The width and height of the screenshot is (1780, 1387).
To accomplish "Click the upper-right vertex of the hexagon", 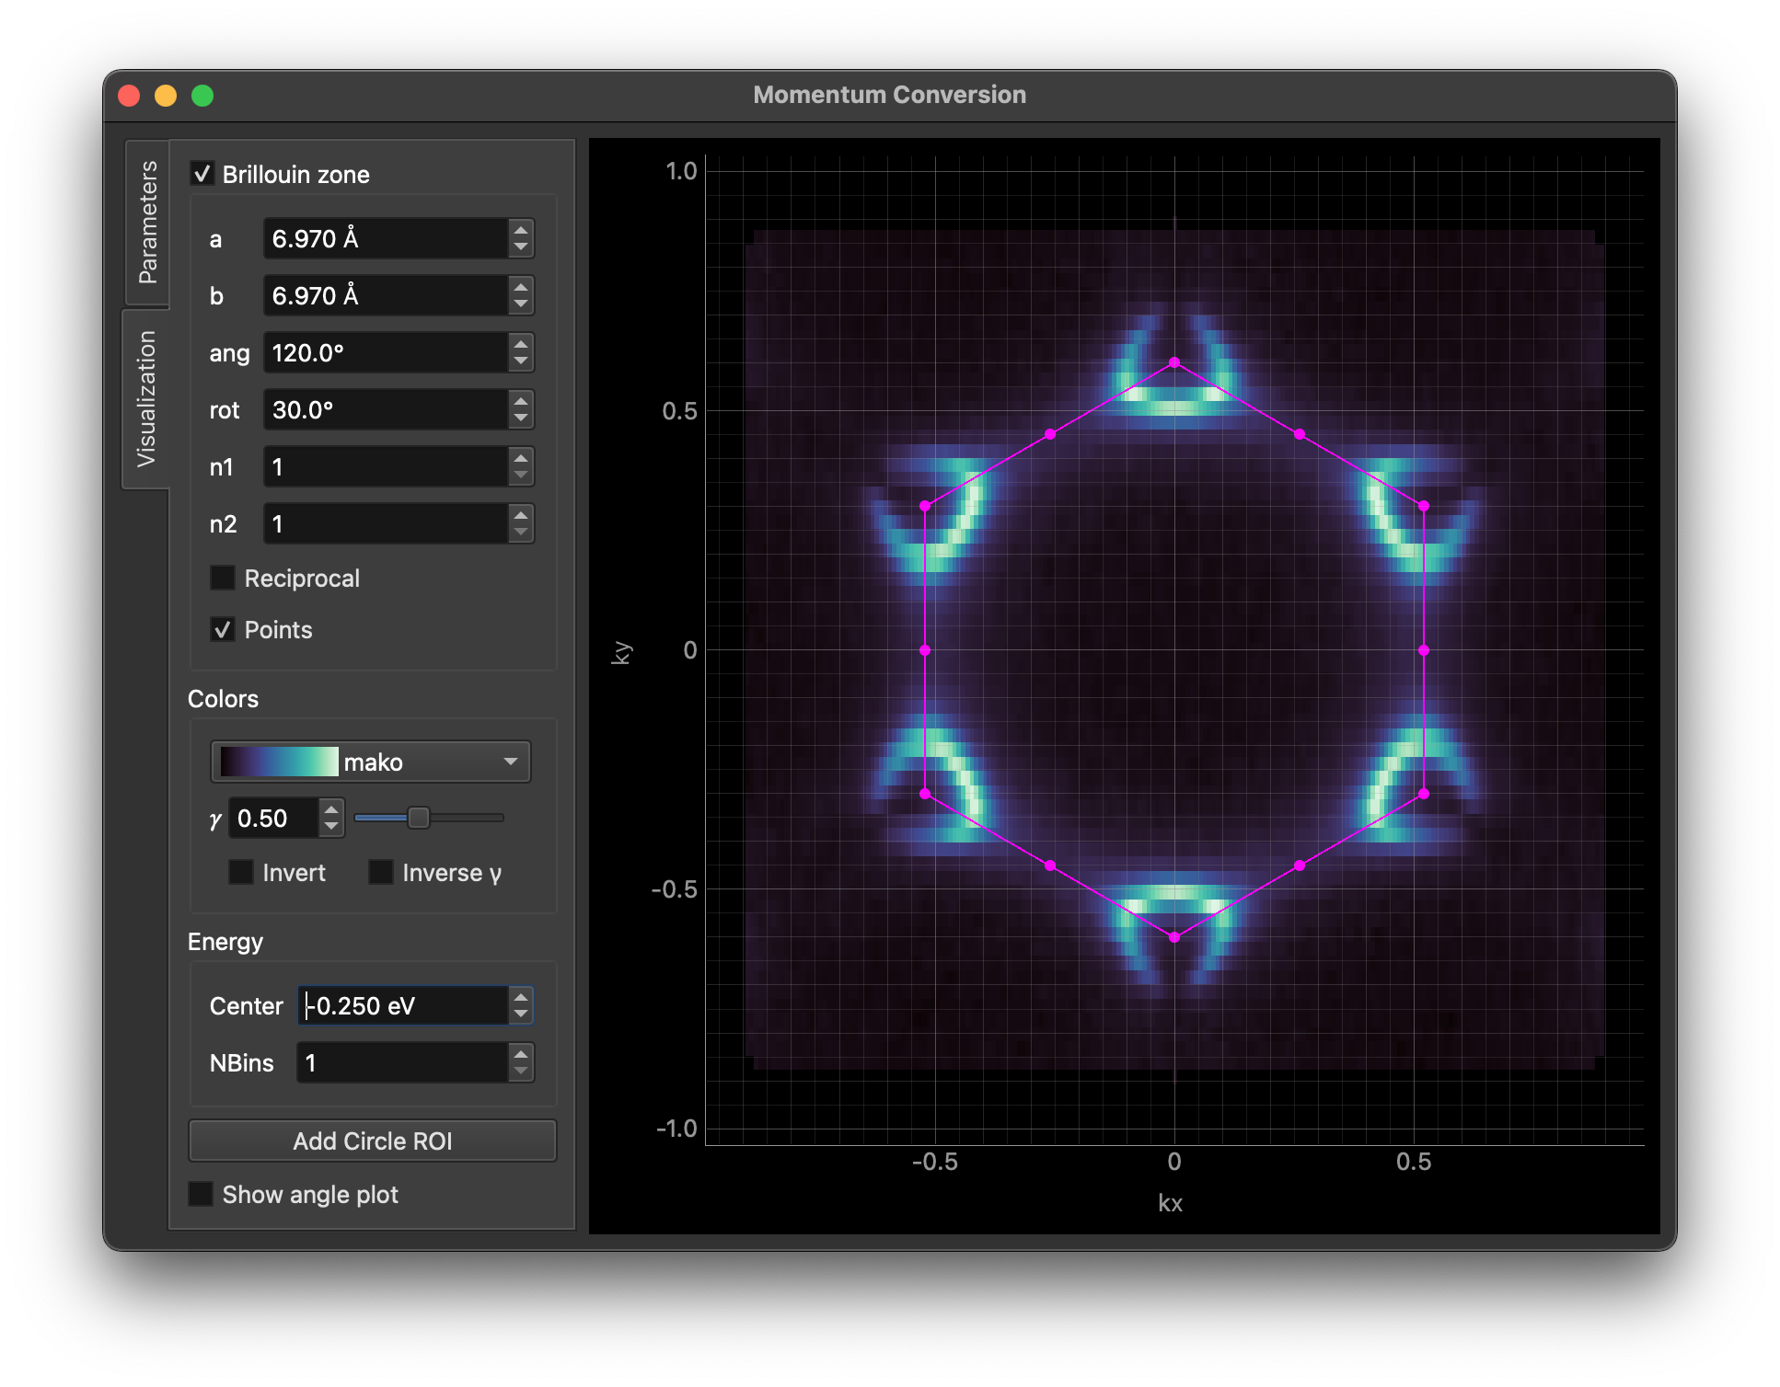I will pos(1424,506).
